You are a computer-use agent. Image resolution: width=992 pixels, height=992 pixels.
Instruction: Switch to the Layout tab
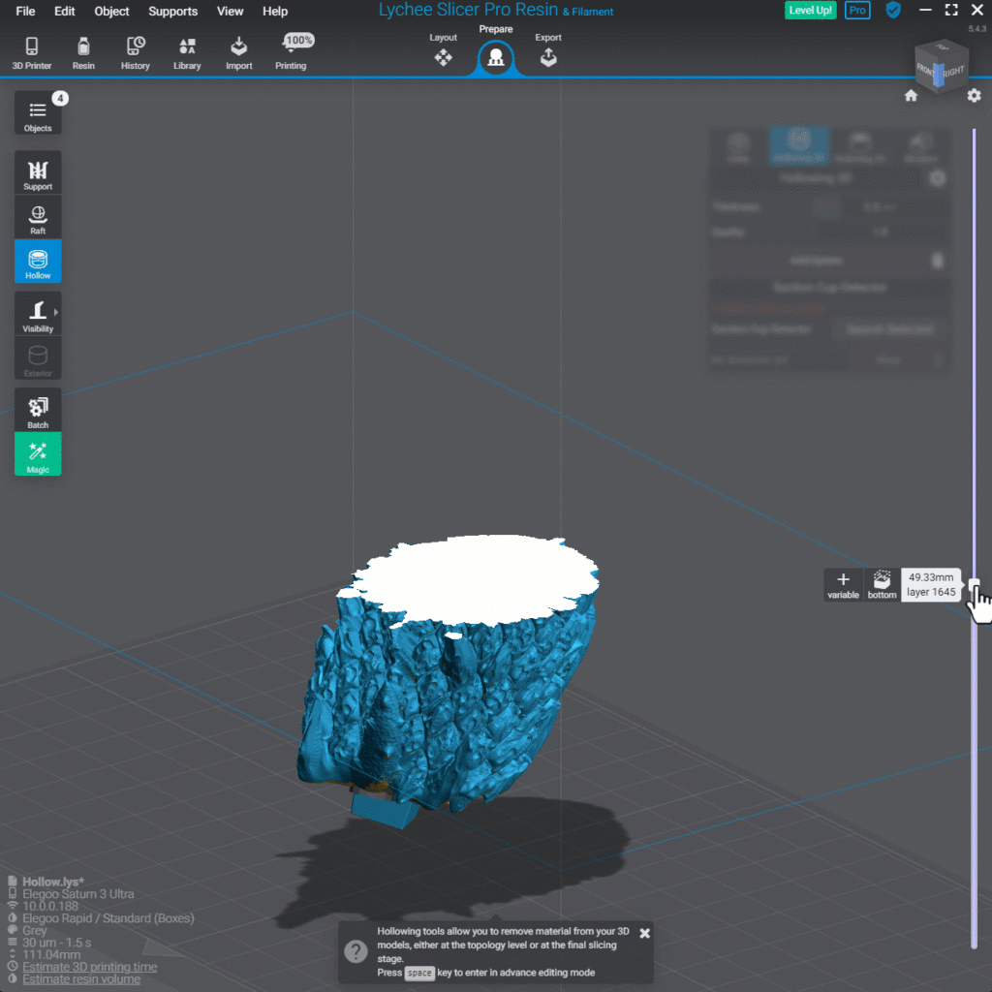(x=443, y=48)
